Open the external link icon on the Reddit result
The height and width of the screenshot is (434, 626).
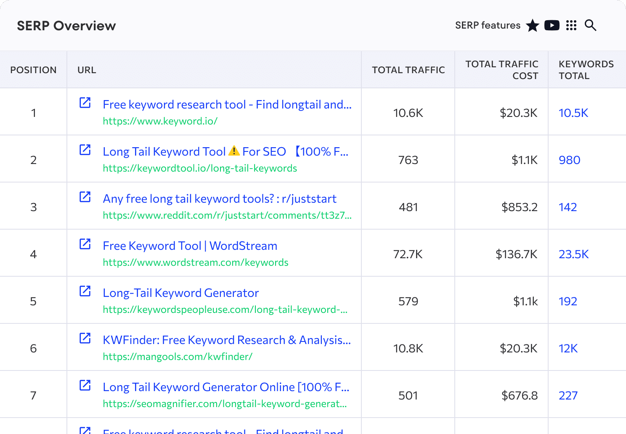pos(85,196)
